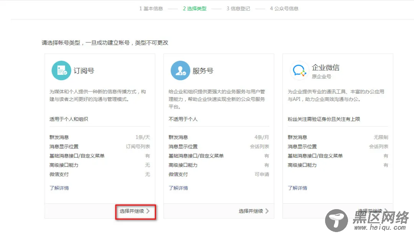Click the 订阅号 description paragraph

click(98, 95)
